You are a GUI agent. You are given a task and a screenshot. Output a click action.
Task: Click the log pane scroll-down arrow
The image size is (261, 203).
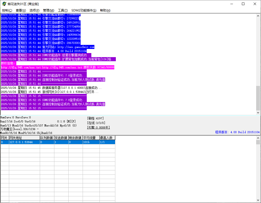click(258, 112)
